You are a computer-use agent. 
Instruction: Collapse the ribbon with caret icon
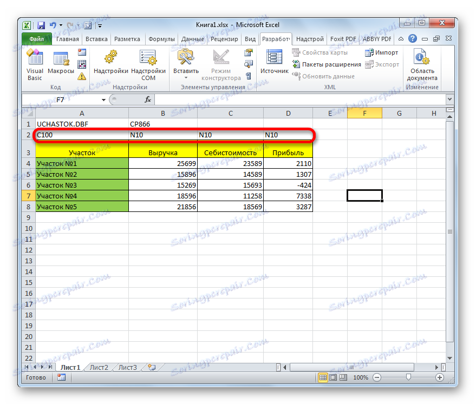click(401, 38)
